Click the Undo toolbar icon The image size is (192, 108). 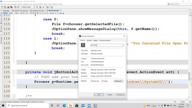pyautogui.click(x=15, y=7)
